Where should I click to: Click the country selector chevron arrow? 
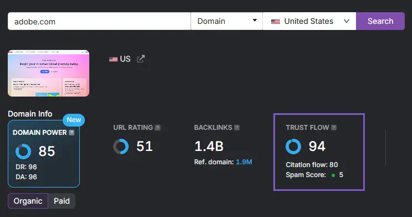pyautogui.click(x=347, y=21)
